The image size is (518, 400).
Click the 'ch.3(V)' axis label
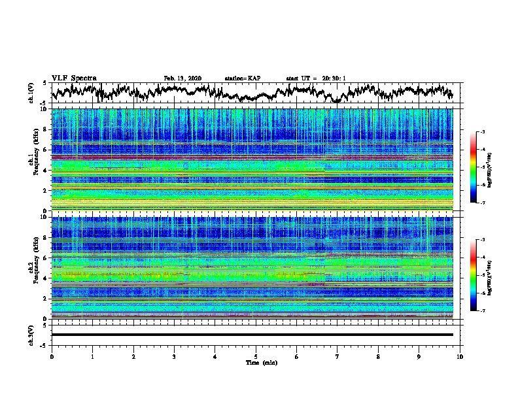(31, 335)
